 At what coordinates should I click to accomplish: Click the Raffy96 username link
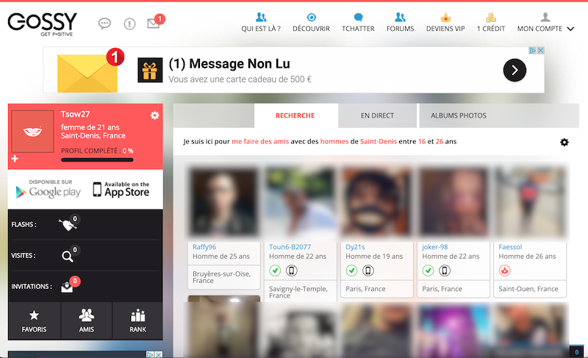[204, 247]
